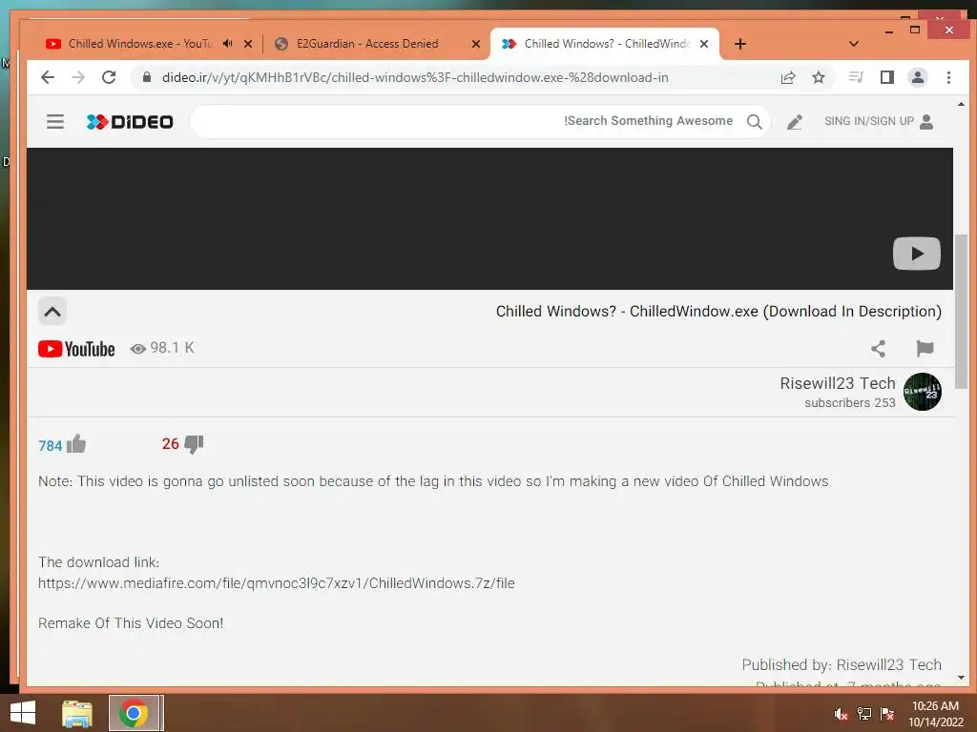The image size is (977, 732).
Task: Click 'subscribers 253' text
Action: pyautogui.click(x=850, y=403)
